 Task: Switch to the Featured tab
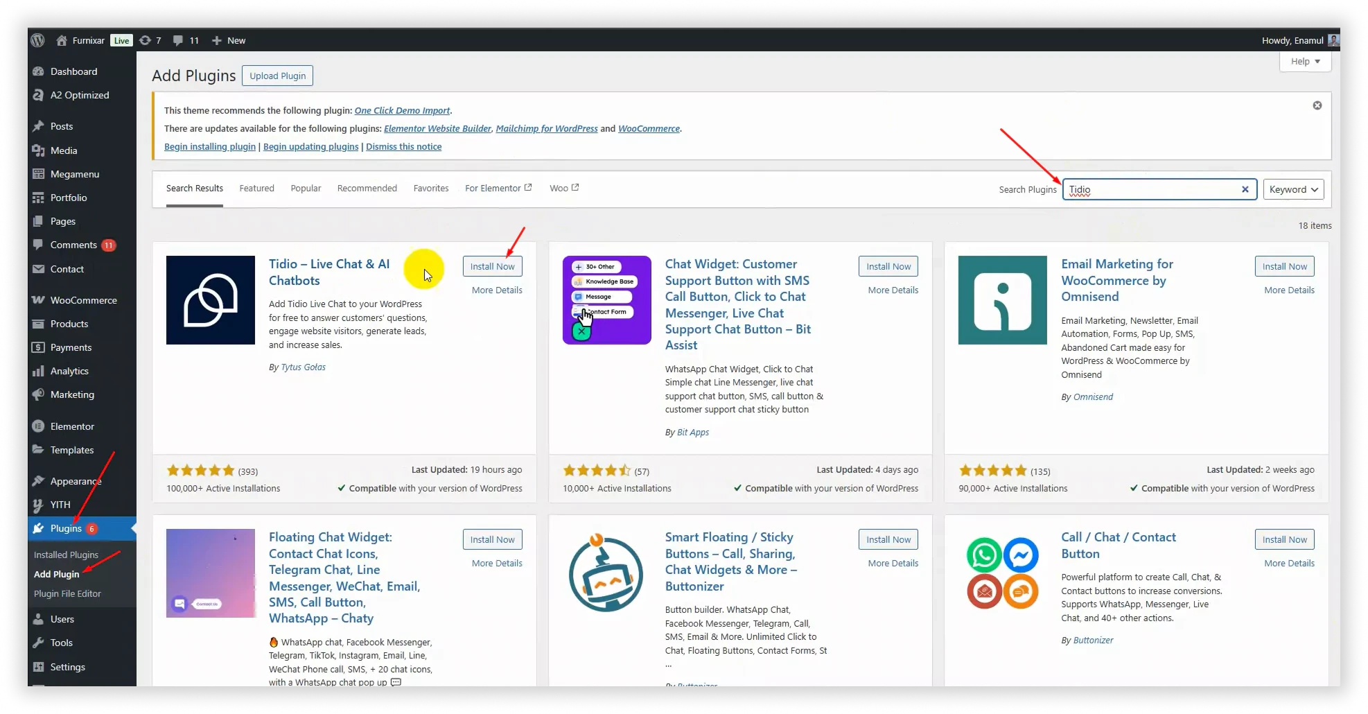click(257, 188)
